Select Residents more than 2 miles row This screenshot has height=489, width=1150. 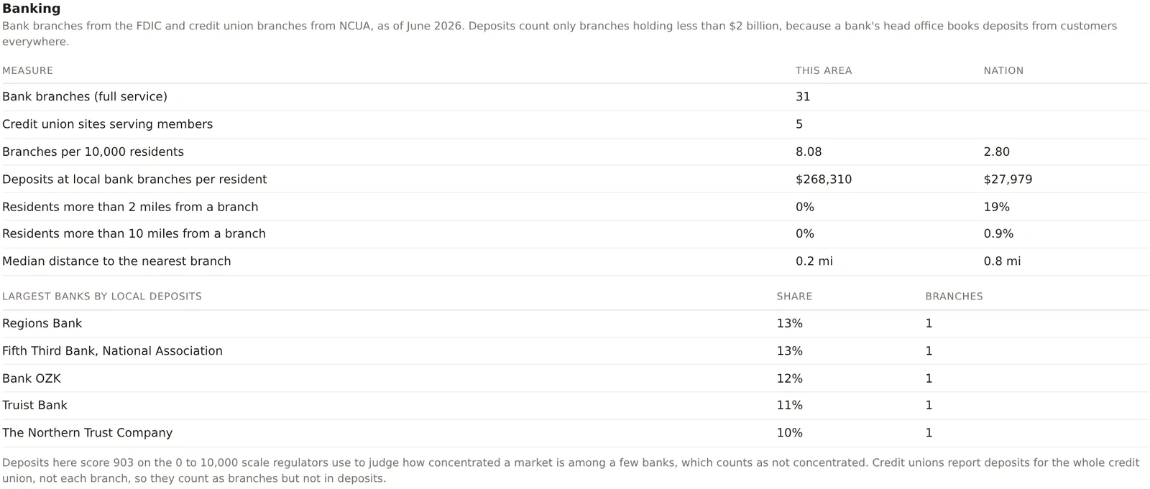click(x=575, y=207)
